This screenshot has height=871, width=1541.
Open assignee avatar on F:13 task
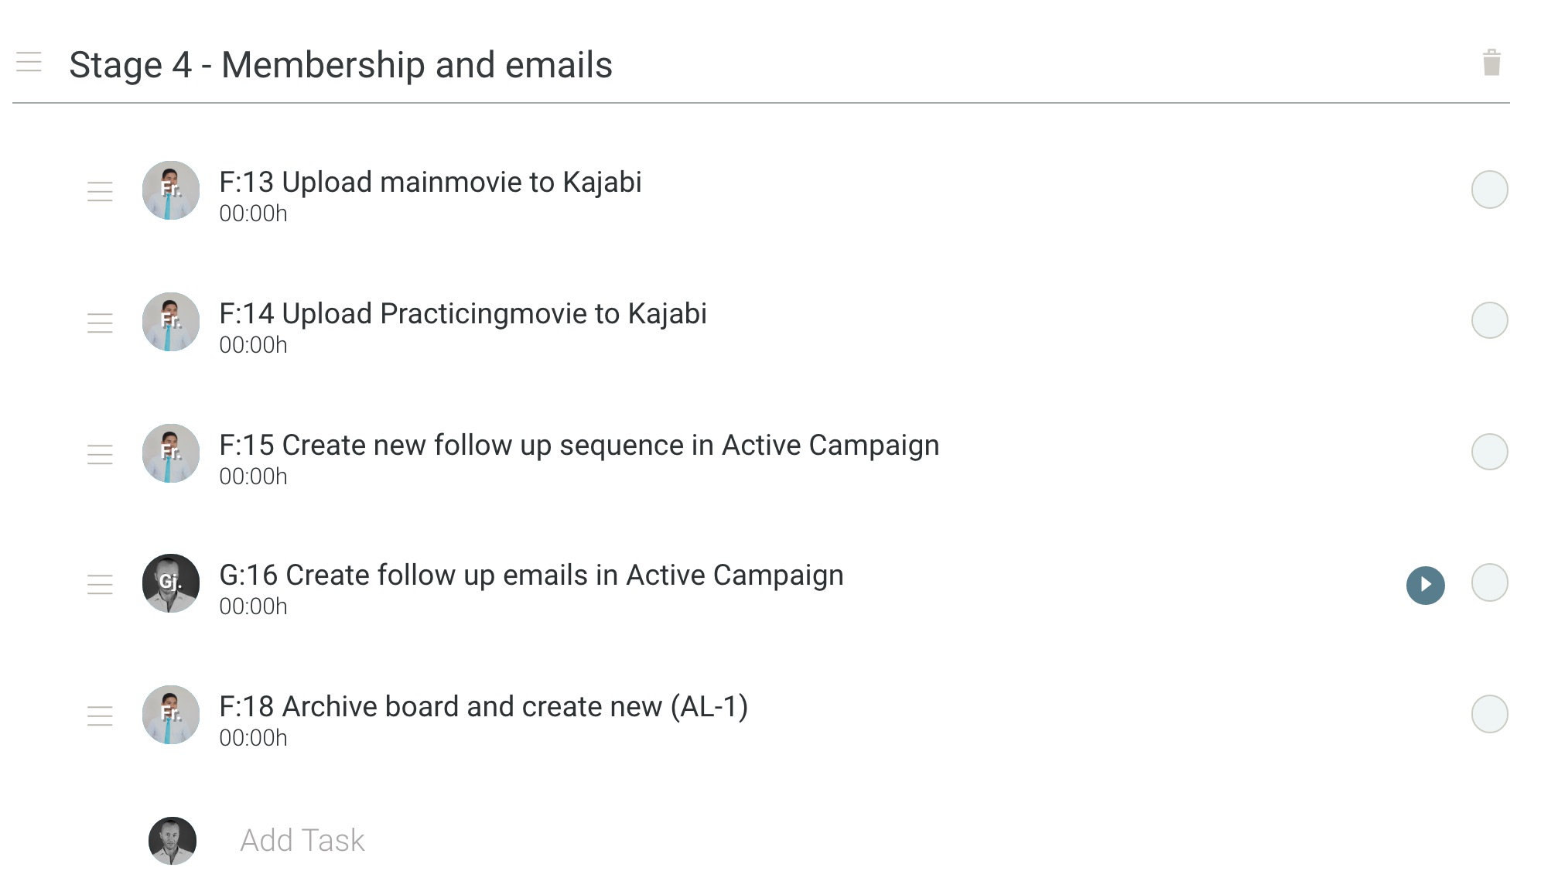point(171,190)
